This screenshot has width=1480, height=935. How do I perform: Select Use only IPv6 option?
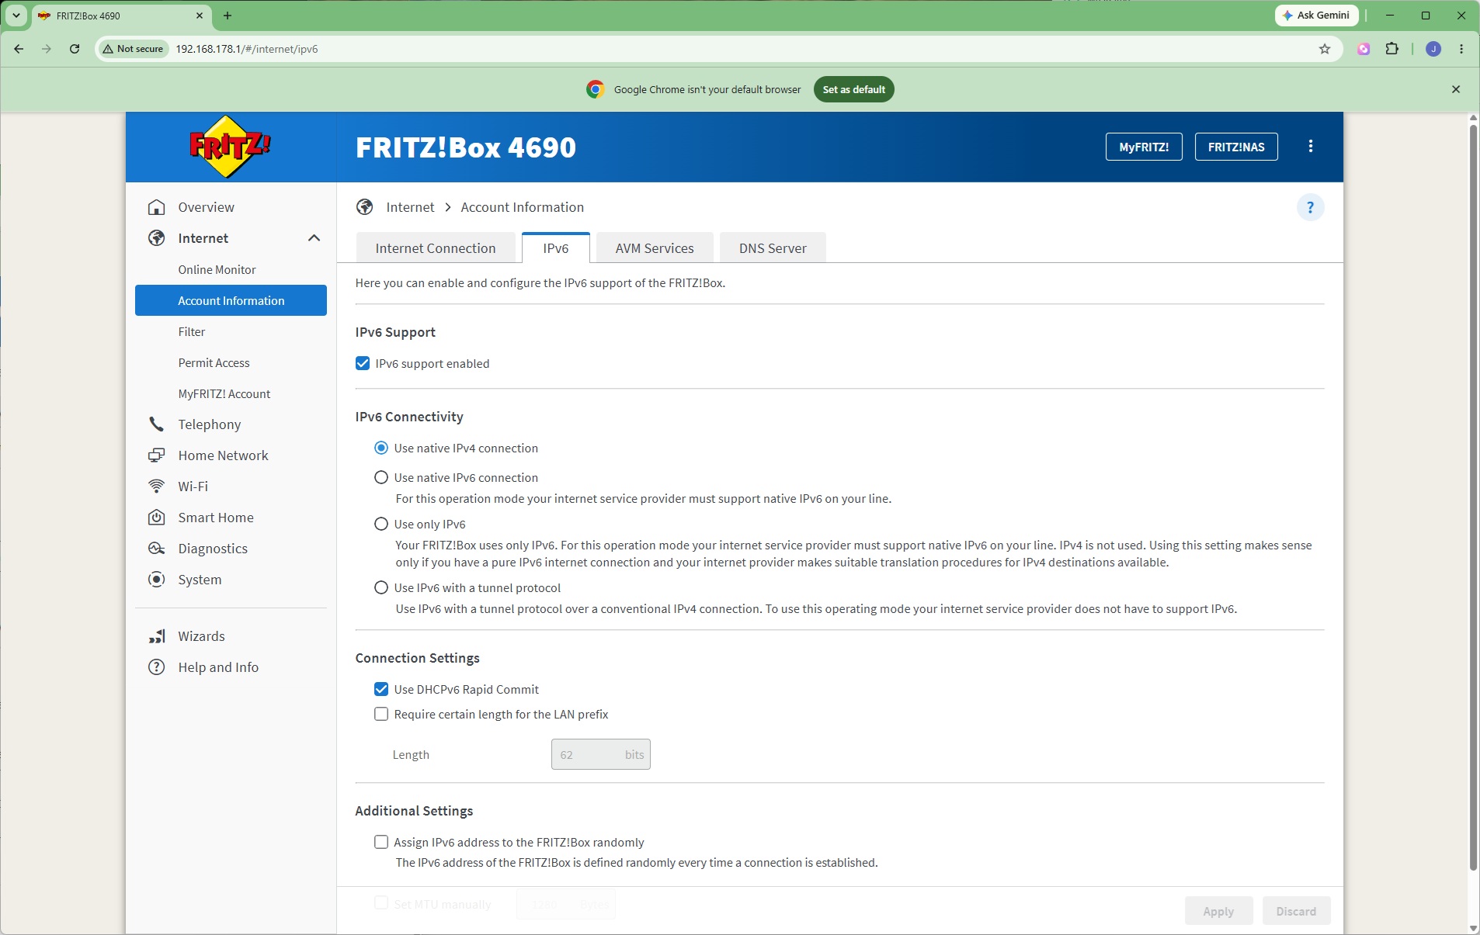(381, 524)
